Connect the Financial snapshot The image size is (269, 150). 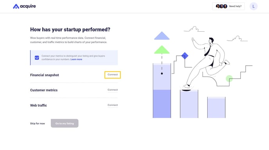(113, 75)
